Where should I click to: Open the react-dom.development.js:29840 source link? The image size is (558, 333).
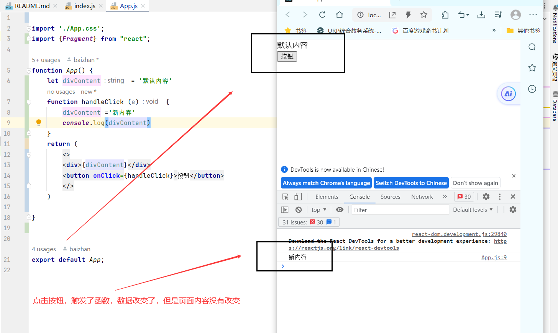[459, 234]
